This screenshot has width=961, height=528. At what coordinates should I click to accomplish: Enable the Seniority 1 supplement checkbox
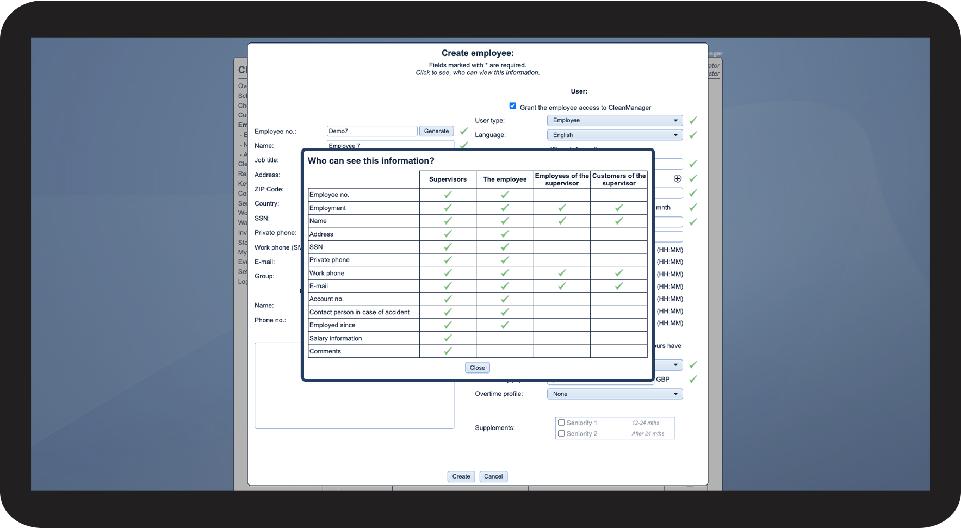pos(561,423)
